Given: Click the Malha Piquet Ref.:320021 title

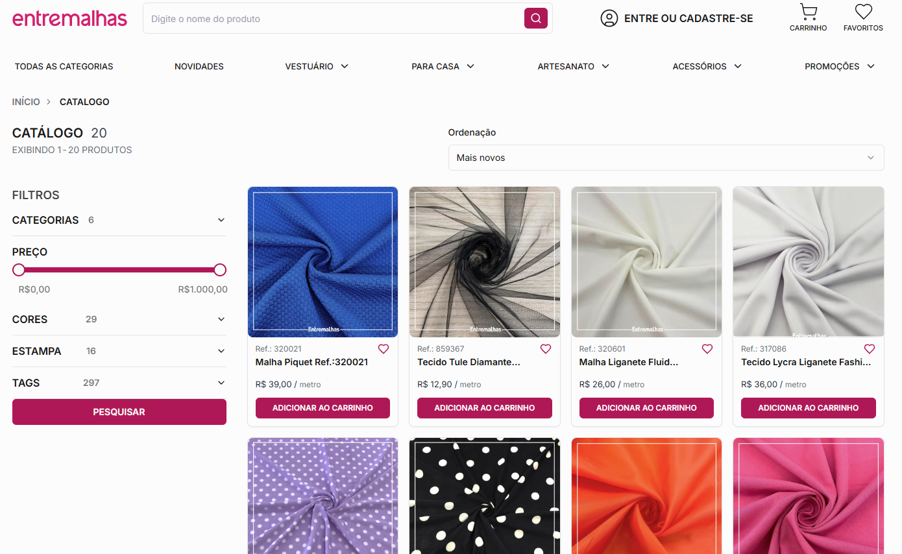Looking at the screenshot, I should coord(311,362).
